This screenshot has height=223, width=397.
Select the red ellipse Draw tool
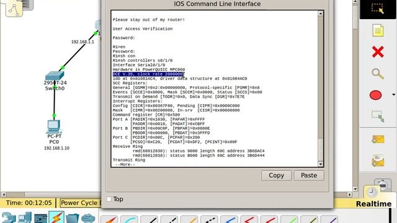pyautogui.click(x=375, y=95)
